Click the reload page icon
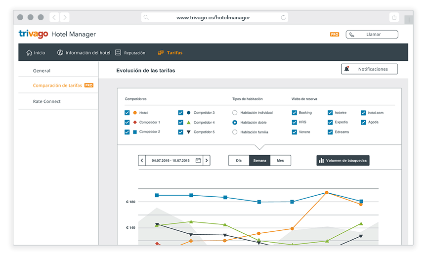 click(x=283, y=17)
